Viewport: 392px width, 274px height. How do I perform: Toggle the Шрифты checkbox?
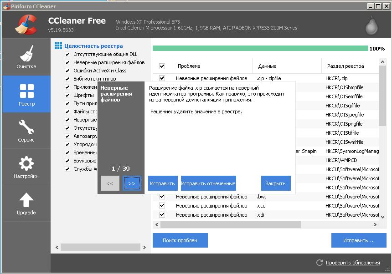click(67, 95)
